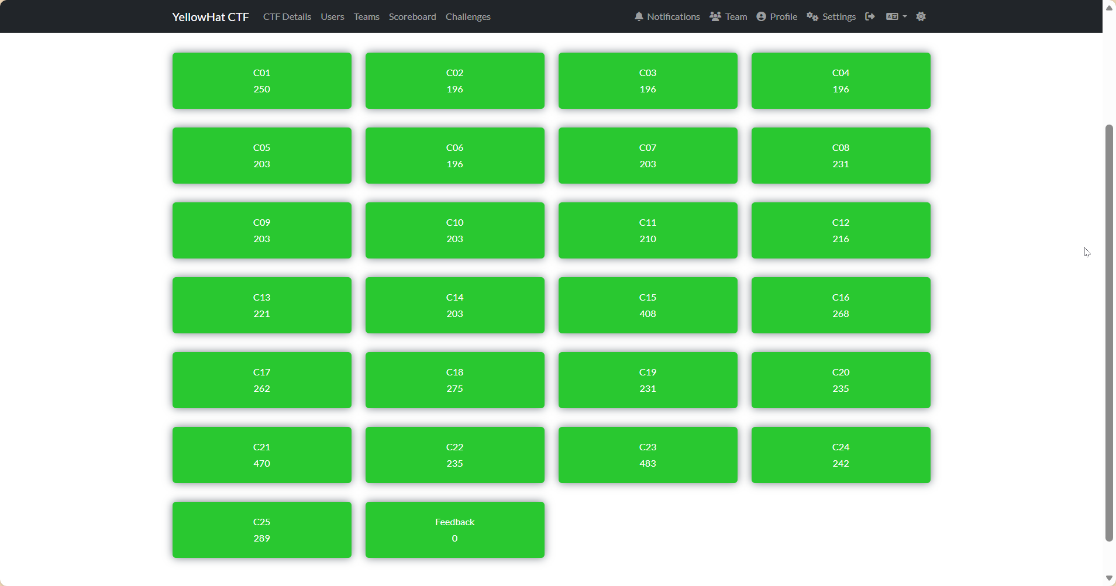The width and height of the screenshot is (1116, 586).
Task: Open the Team page via people icon
Action: click(x=715, y=16)
